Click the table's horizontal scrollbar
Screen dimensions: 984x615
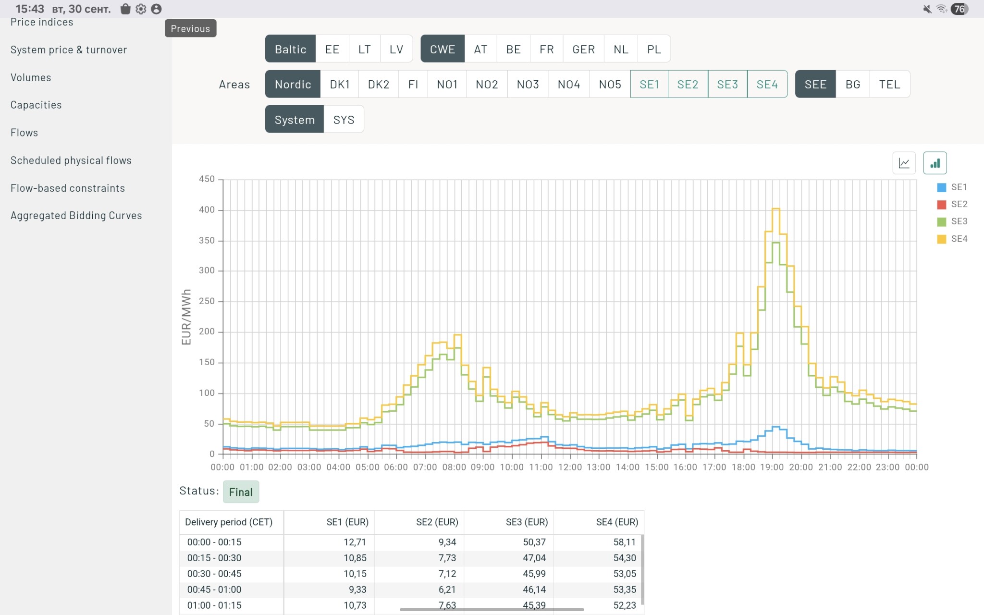(492, 609)
